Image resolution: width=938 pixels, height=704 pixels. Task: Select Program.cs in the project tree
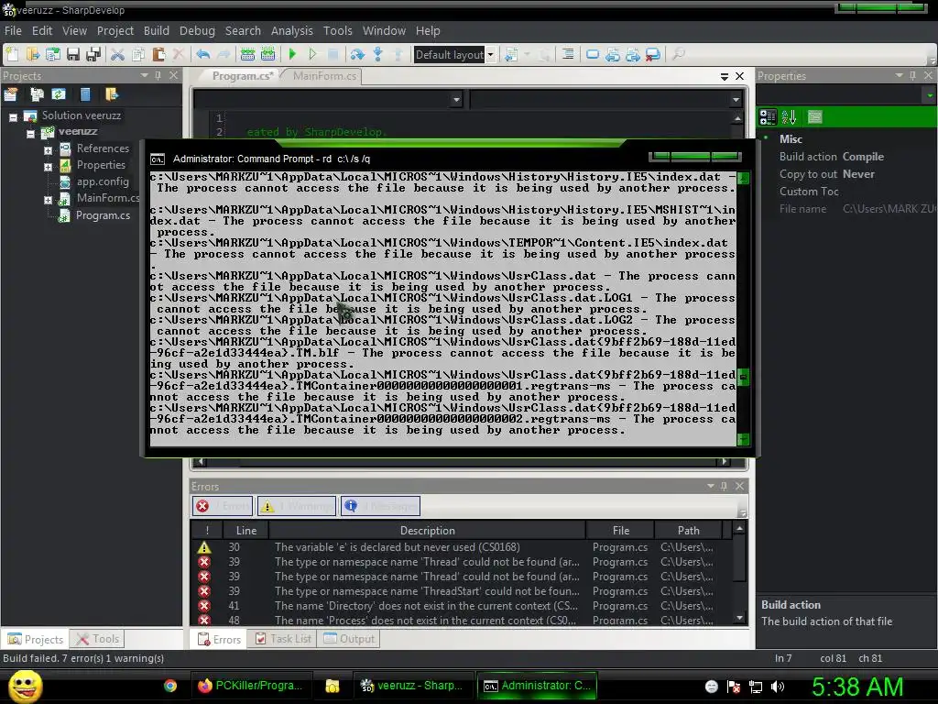[103, 214]
